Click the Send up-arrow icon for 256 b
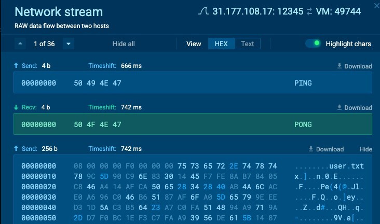 click(16, 148)
